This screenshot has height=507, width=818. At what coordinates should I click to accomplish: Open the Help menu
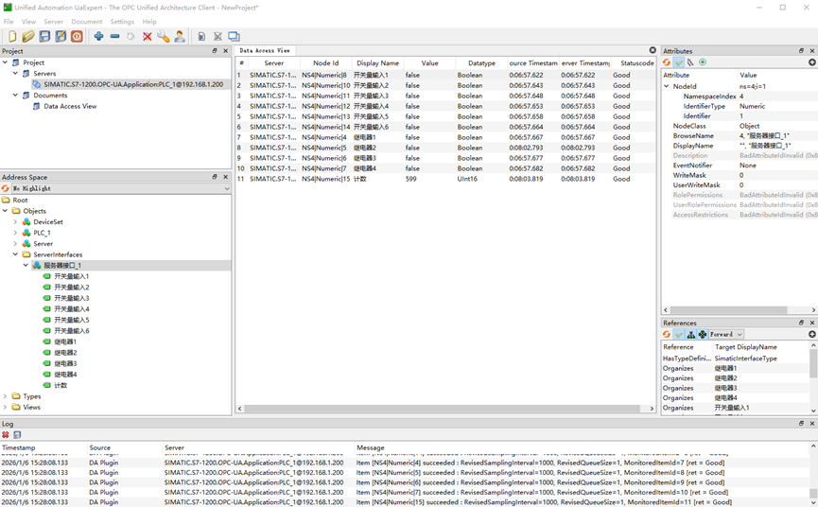149,22
